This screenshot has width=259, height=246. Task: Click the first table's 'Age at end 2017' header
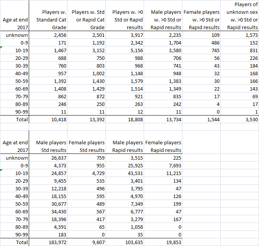pos(15,16)
